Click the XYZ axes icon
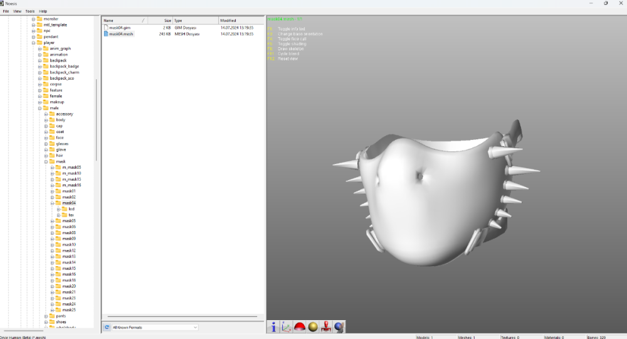Image resolution: width=627 pixels, height=339 pixels. click(x=287, y=326)
